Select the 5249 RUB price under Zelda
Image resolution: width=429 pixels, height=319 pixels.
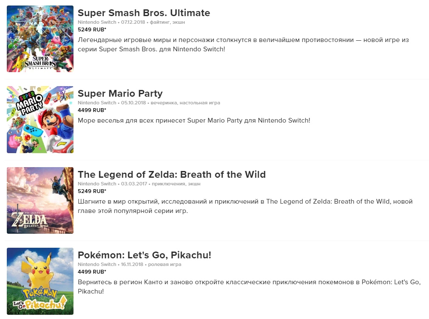[x=92, y=191]
